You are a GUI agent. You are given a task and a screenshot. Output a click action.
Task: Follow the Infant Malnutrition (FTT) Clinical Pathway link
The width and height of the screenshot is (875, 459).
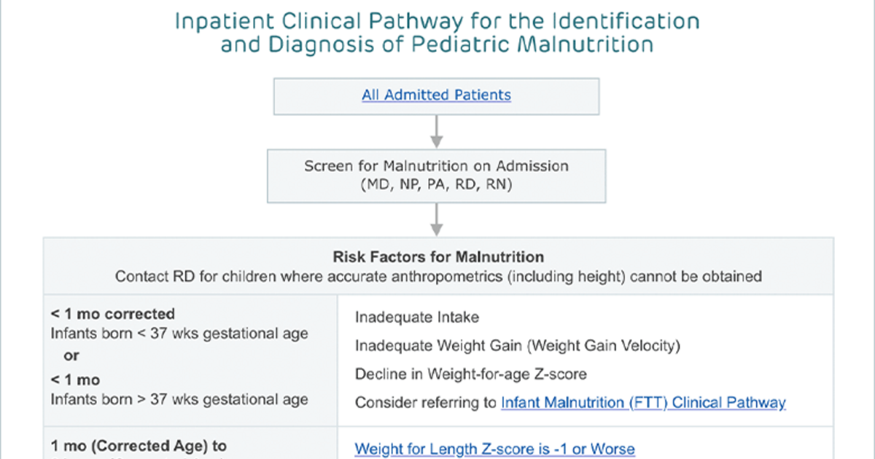click(x=643, y=402)
